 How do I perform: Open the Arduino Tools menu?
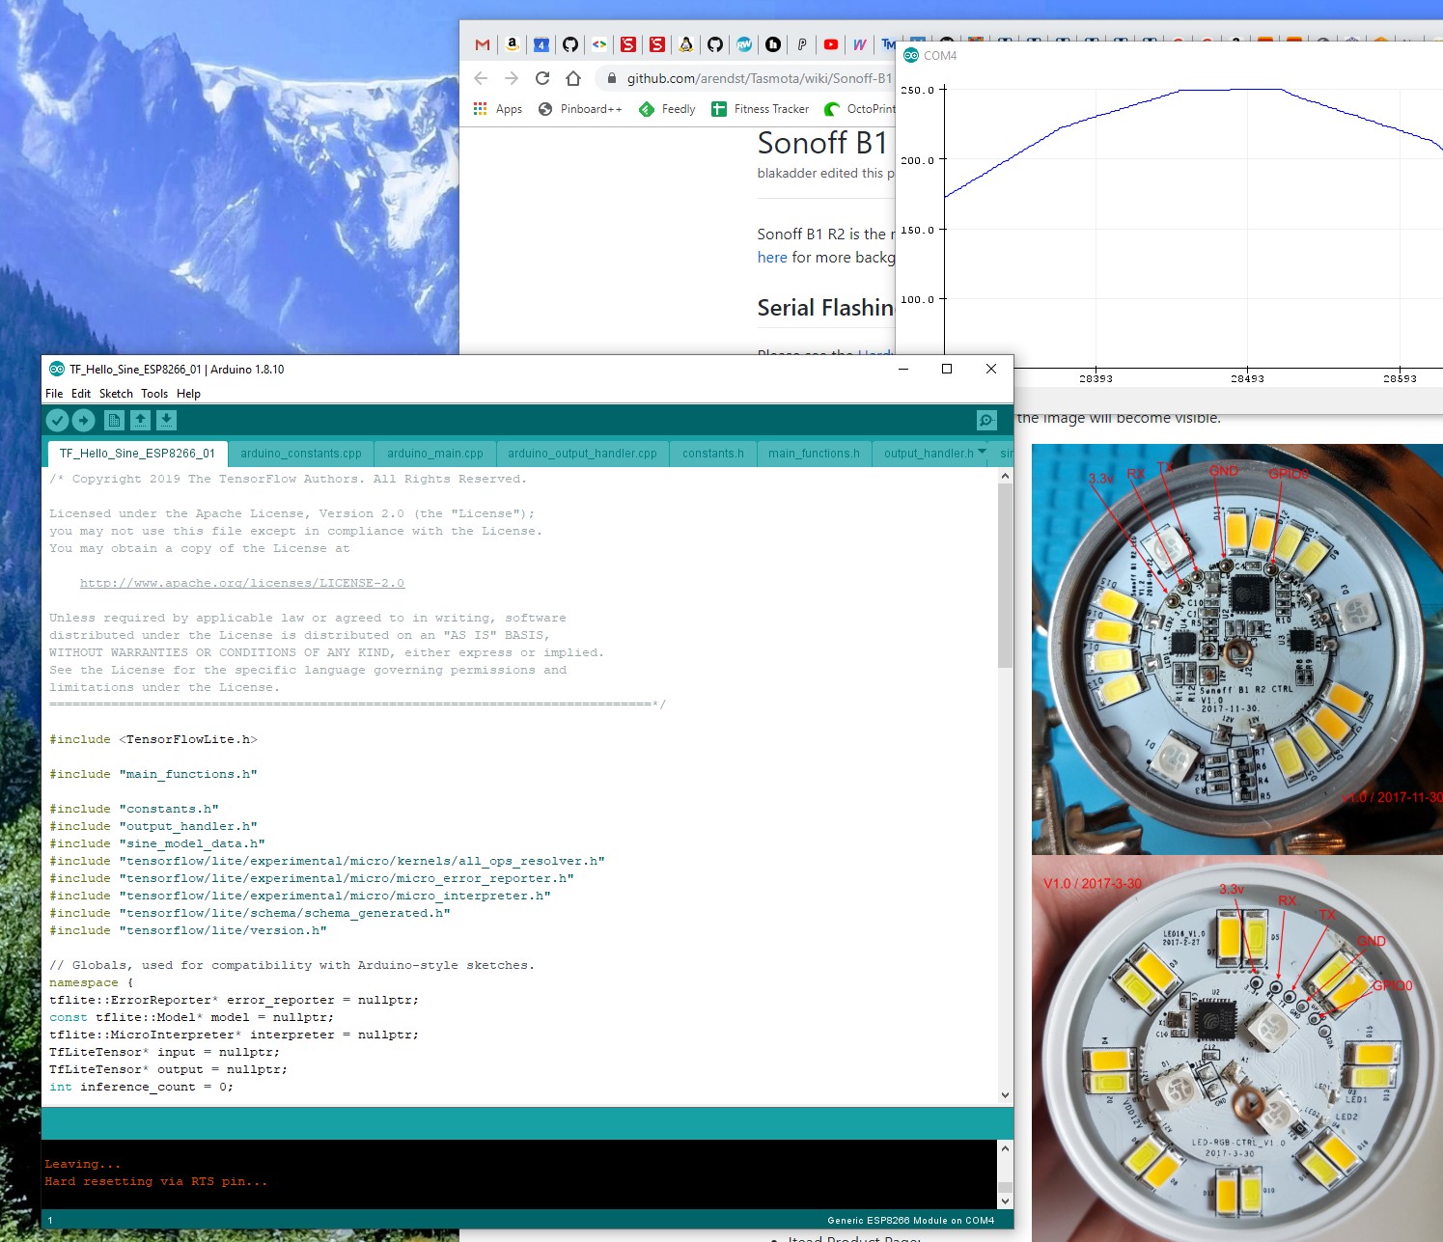(154, 394)
